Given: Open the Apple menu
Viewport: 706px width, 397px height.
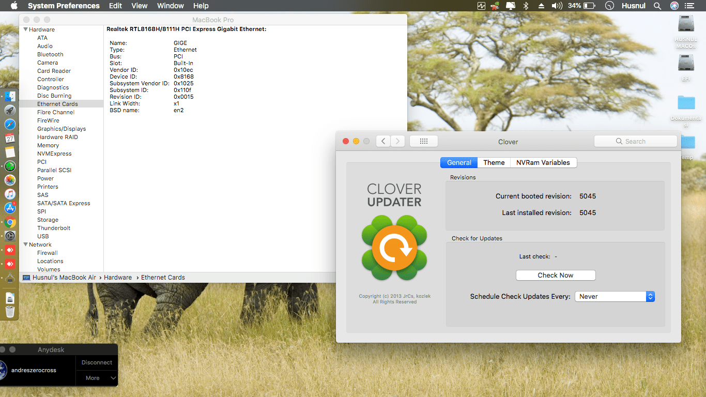Looking at the screenshot, I should [x=14, y=6].
